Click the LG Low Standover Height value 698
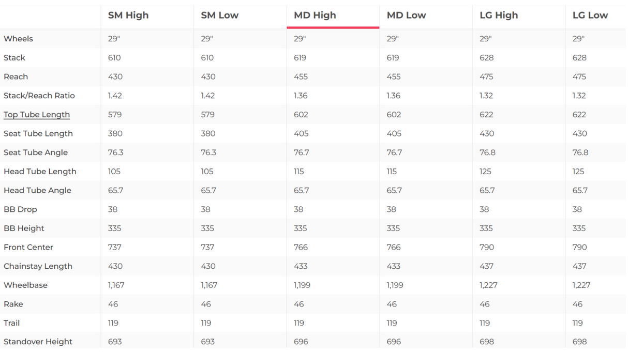 click(x=579, y=342)
